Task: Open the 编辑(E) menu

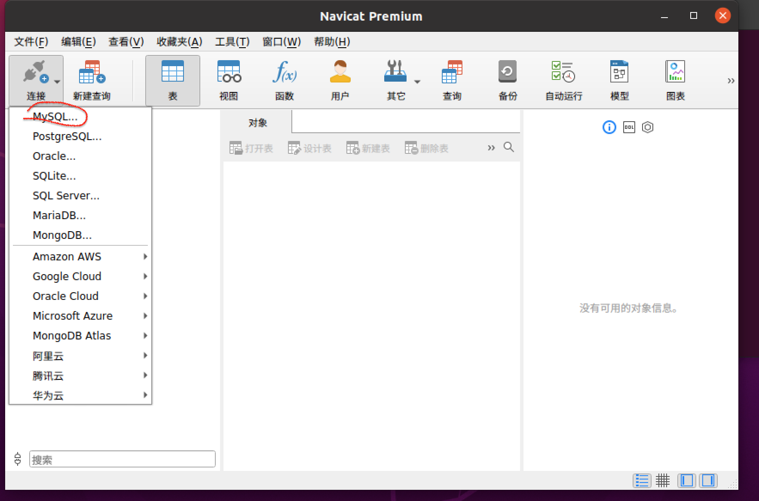Action: (78, 42)
